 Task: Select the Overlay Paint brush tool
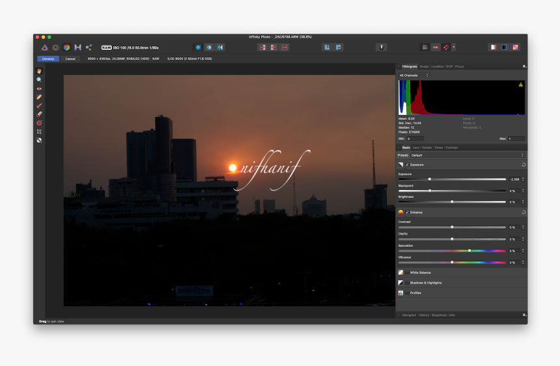tap(39, 105)
